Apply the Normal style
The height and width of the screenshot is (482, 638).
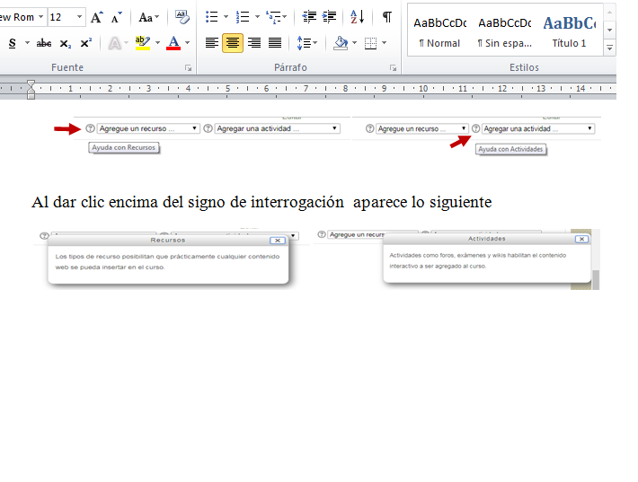(439, 31)
